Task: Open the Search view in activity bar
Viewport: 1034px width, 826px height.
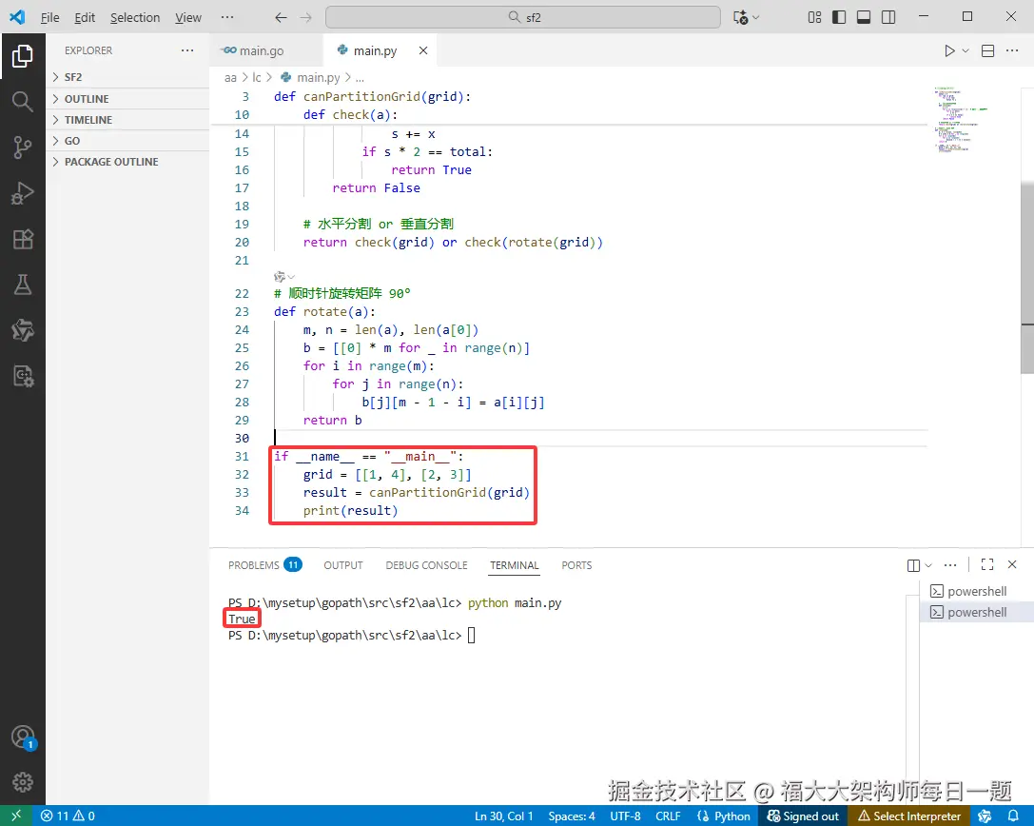Action: (23, 102)
